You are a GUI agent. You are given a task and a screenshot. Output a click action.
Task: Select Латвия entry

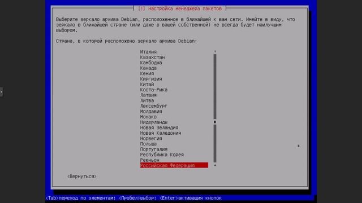pos(148,95)
